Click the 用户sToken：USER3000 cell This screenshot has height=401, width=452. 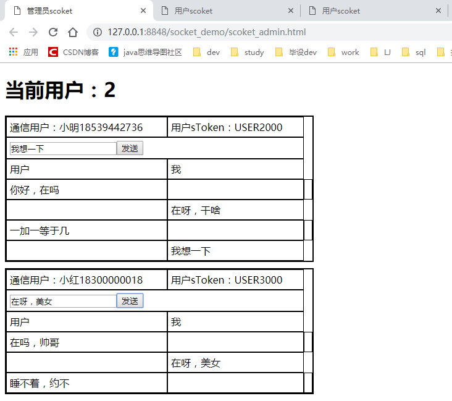235,280
